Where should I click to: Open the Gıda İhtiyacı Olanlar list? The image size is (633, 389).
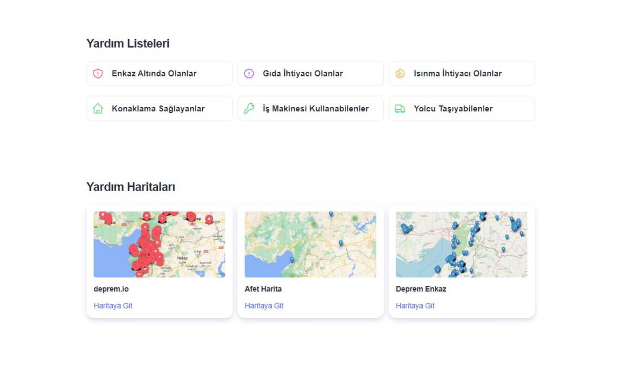pos(303,74)
